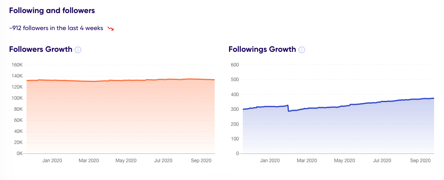Click the sharp drop in the followings line
444x180 pixels.
coord(288,108)
